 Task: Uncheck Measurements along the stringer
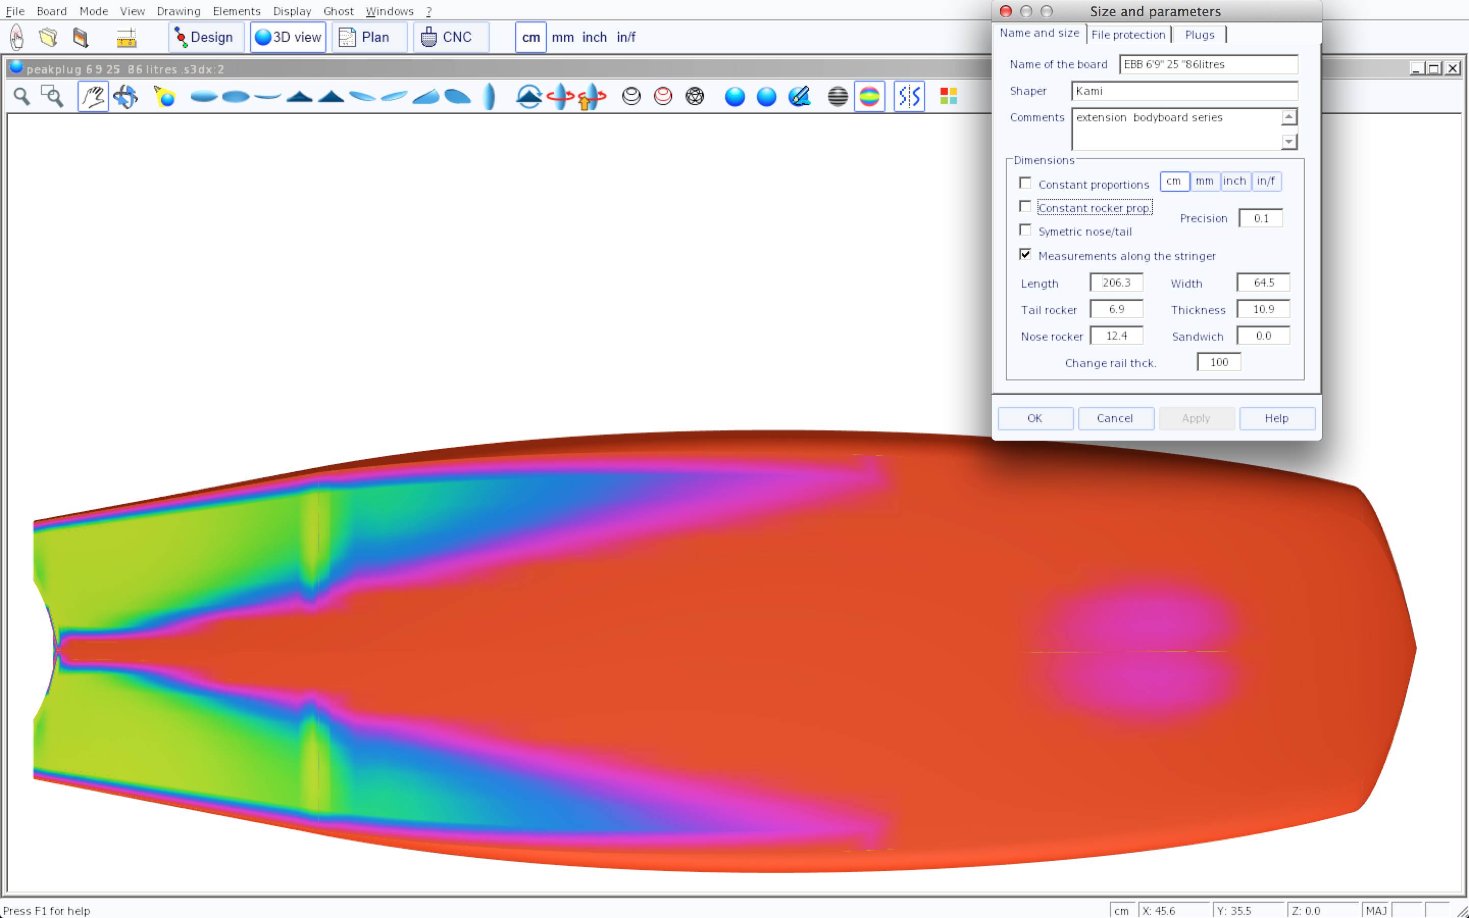(1025, 254)
